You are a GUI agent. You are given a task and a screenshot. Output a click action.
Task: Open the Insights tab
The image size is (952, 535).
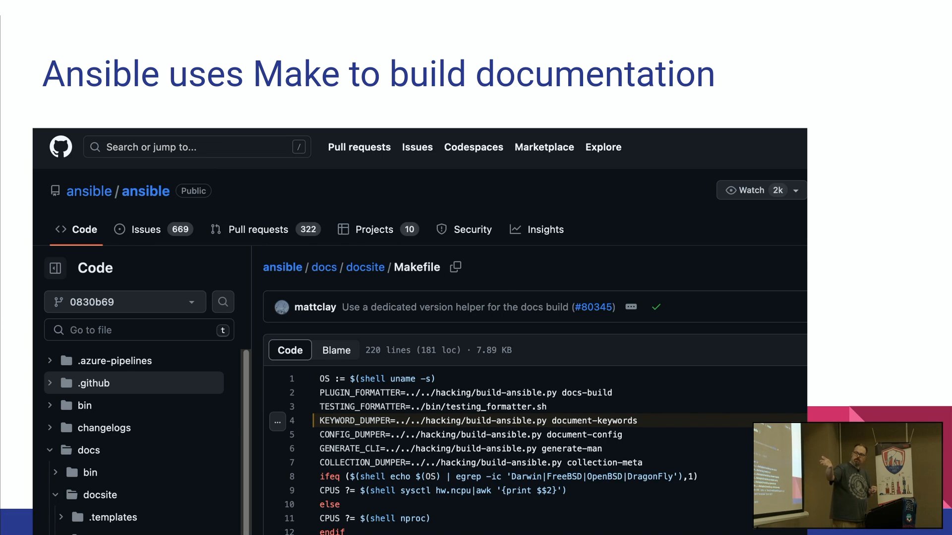coord(536,229)
